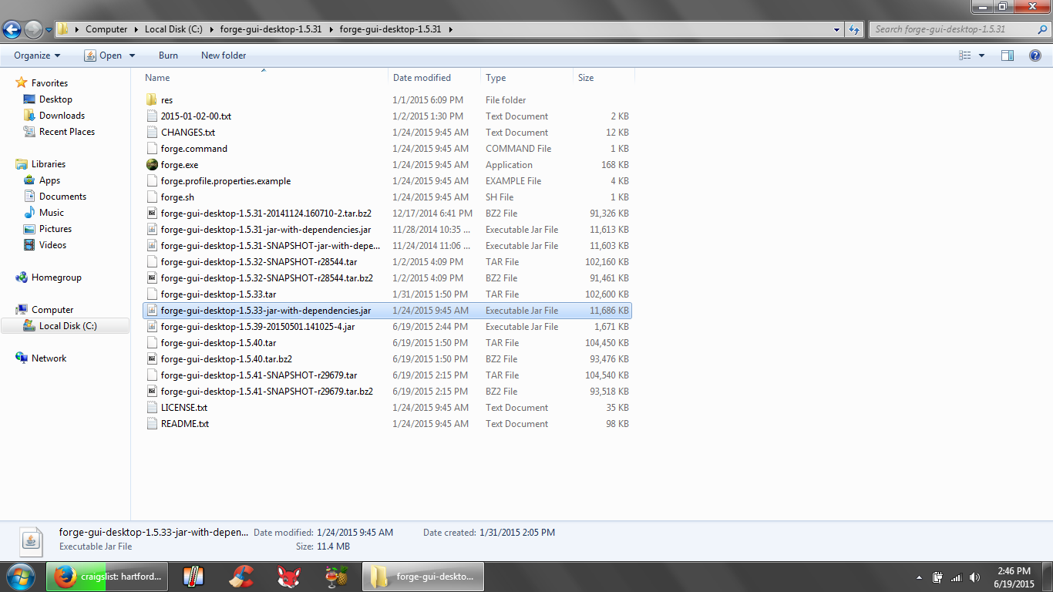
Task: Click the Back navigation arrow button
Action: point(12,29)
